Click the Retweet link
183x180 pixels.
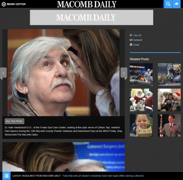(x=138, y=40)
